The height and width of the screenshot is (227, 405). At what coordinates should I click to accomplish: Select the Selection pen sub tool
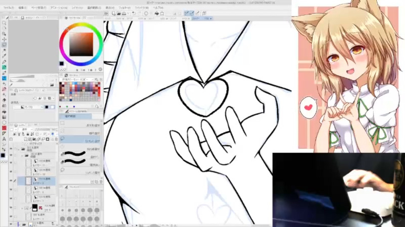click(x=80, y=154)
